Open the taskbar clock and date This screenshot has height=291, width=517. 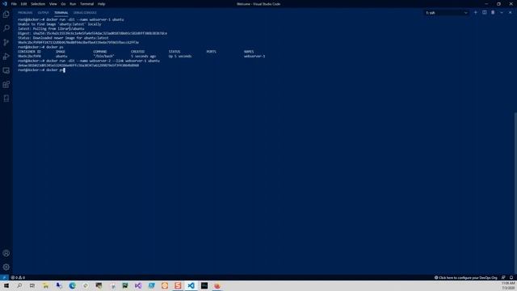(508, 285)
